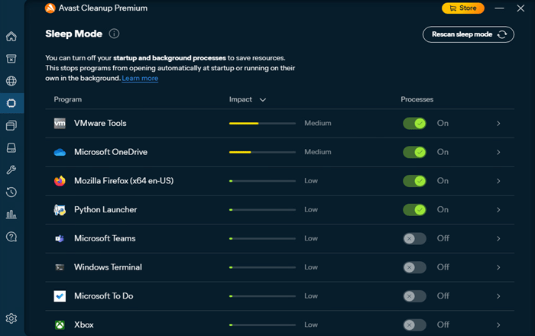Click the Microsoft OneDrive cloud icon

tap(60, 152)
